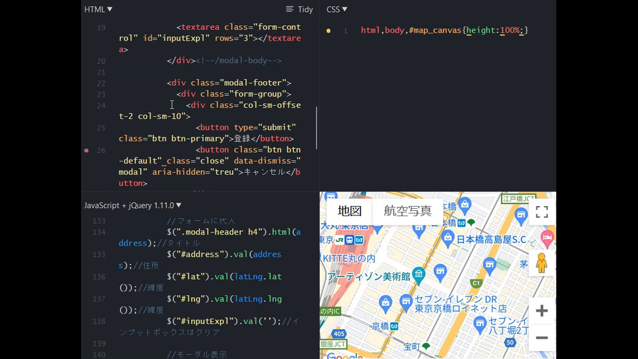Image resolution: width=638 pixels, height=359 pixels.
Task: Click the 日本橋高島屋S.C shopping bag pin
Action: click(x=447, y=239)
